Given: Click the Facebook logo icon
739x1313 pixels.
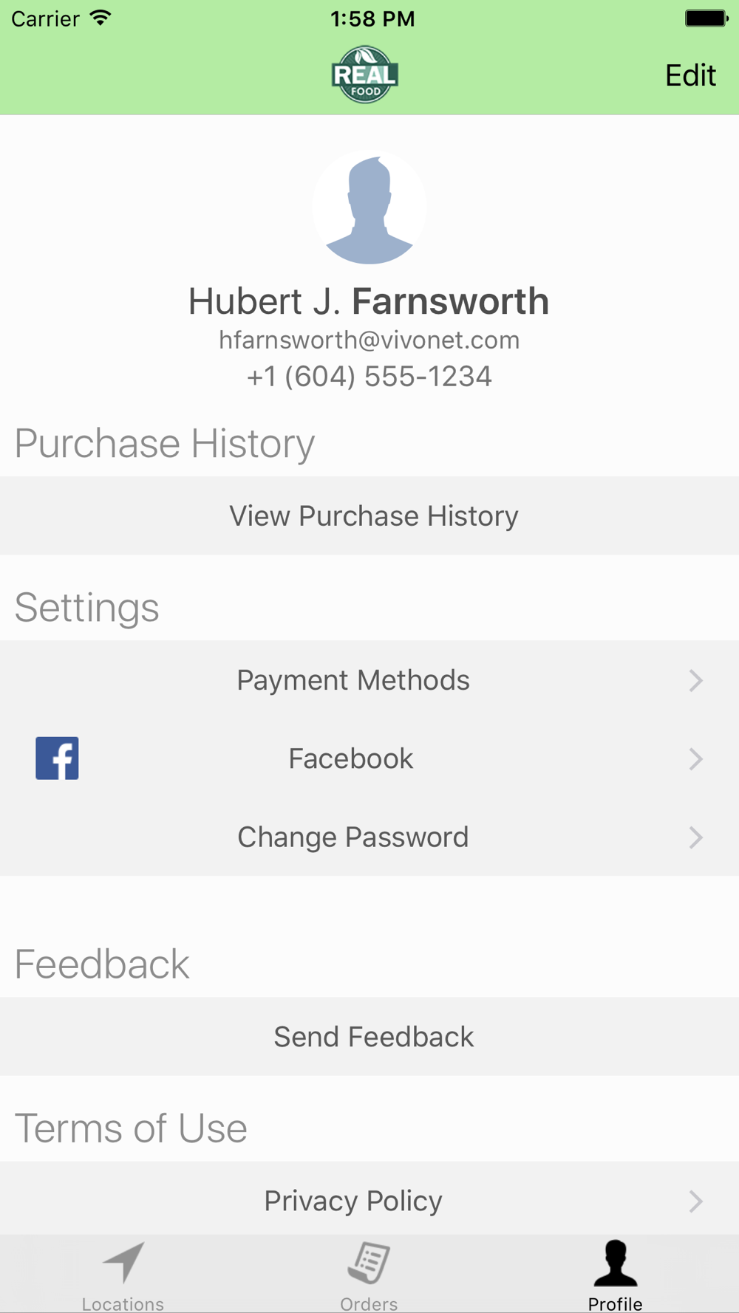Looking at the screenshot, I should (57, 758).
